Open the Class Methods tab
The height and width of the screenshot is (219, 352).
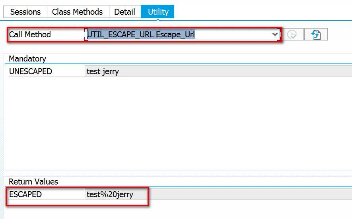[78, 12]
